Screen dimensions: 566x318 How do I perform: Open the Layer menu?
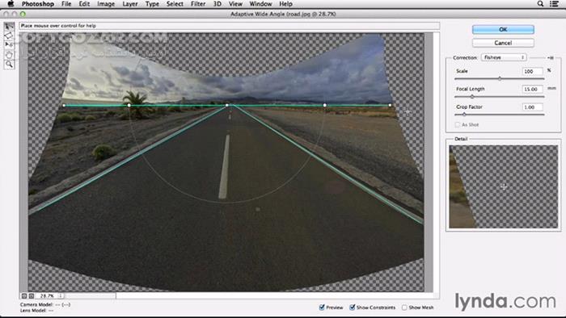tap(130, 4)
